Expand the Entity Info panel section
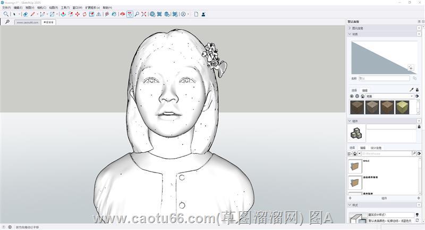 (350, 28)
